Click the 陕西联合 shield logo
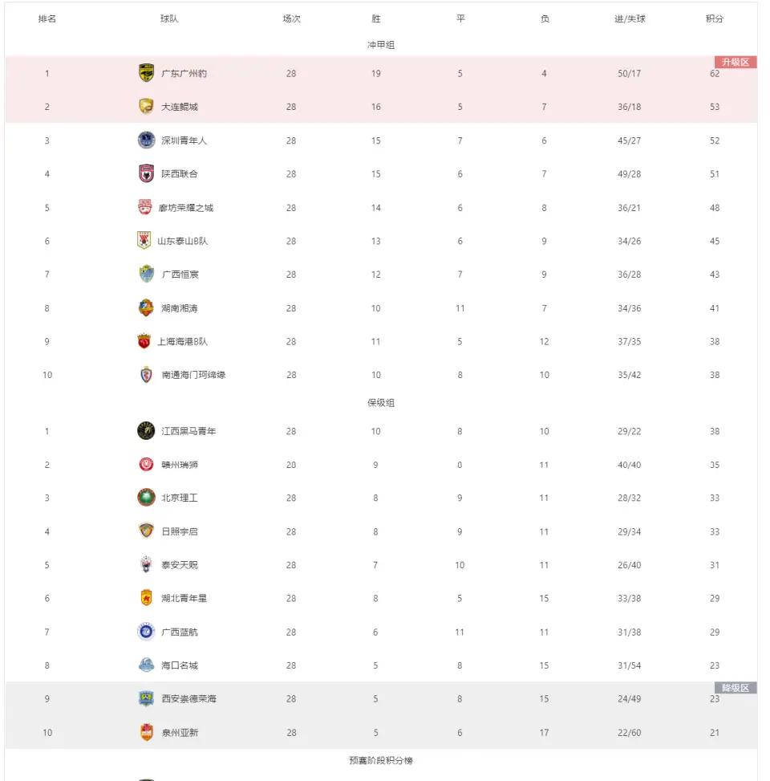 coord(146,173)
